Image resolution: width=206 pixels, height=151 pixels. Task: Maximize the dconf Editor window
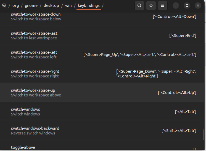[x=187, y=6]
